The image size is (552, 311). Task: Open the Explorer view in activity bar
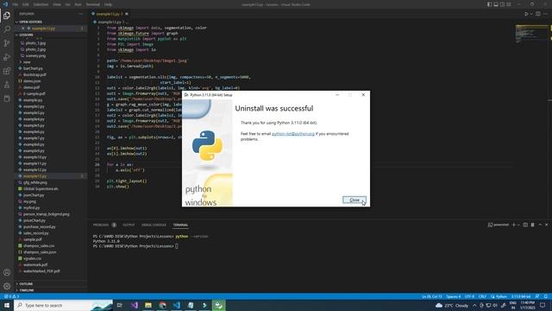7,16
